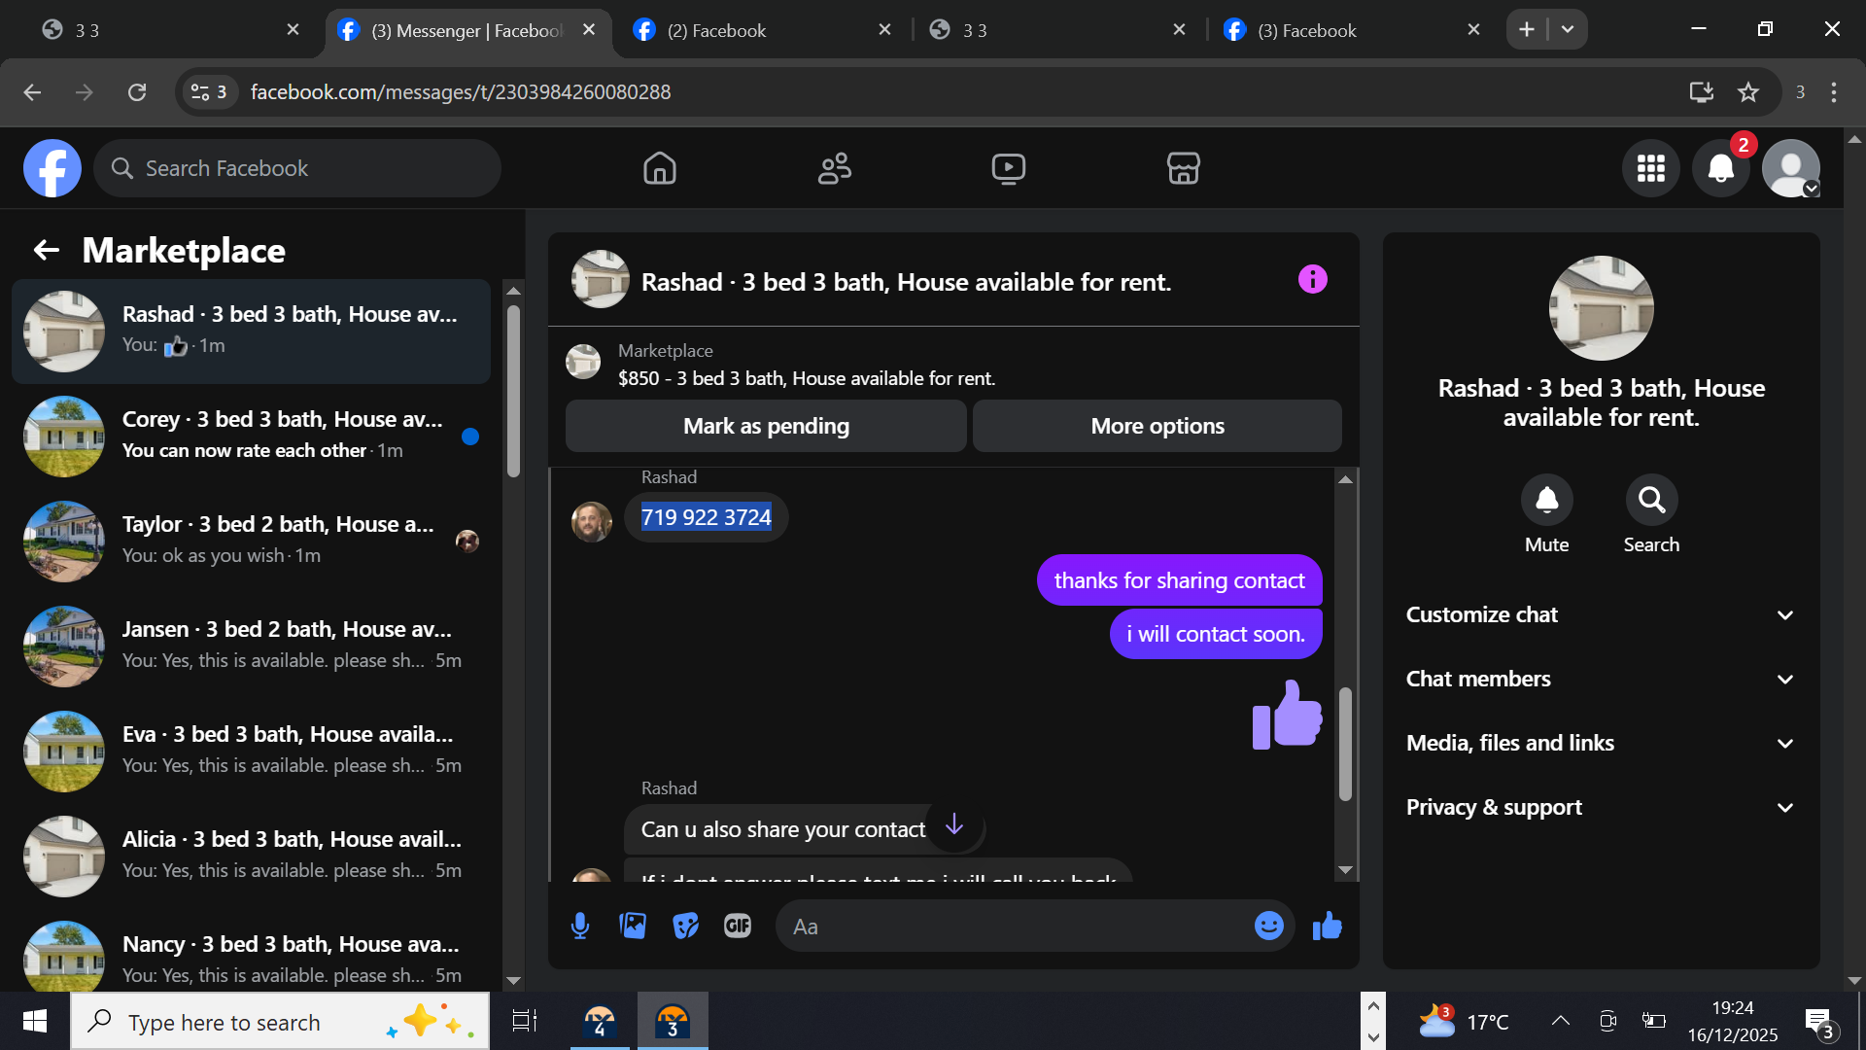Expand the Chat members section
Image resolution: width=1866 pixels, height=1050 pixels.
[x=1601, y=680]
